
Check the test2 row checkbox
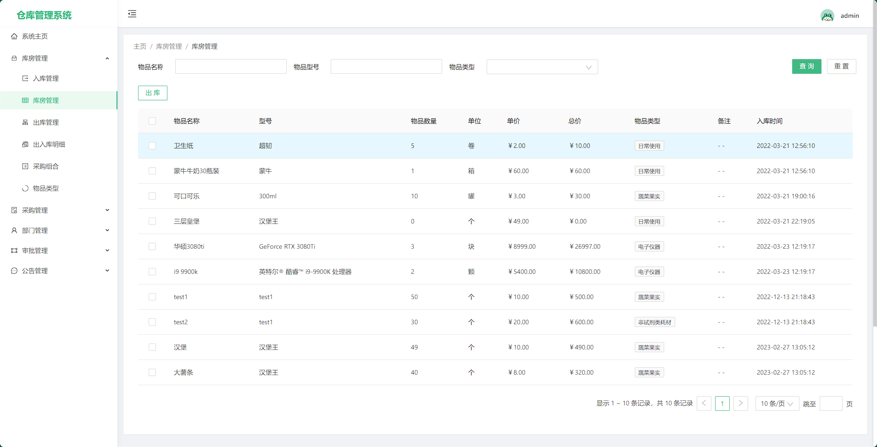[x=152, y=322]
